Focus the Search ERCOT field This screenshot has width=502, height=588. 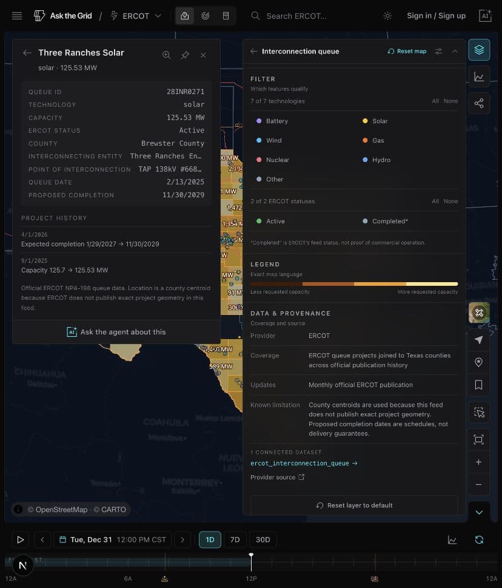point(296,16)
